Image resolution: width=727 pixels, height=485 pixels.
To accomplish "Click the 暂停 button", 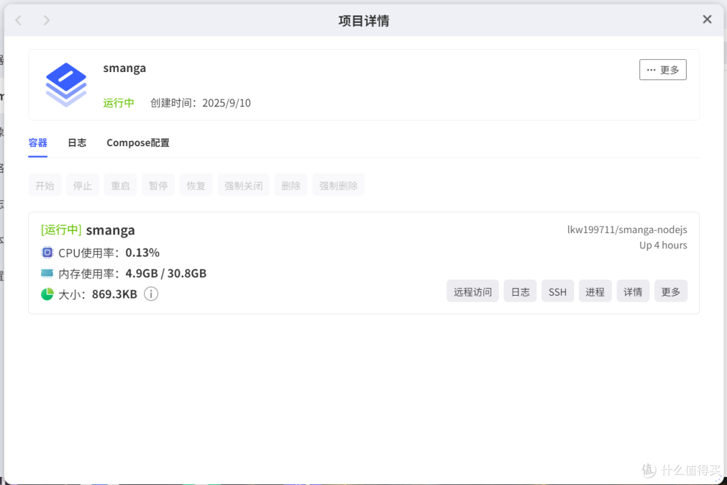I will point(158,185).
